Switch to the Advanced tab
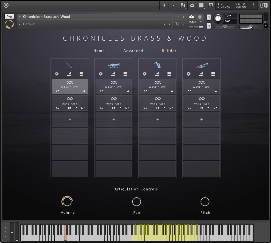The image size is (271, 243). pos(133,51)
